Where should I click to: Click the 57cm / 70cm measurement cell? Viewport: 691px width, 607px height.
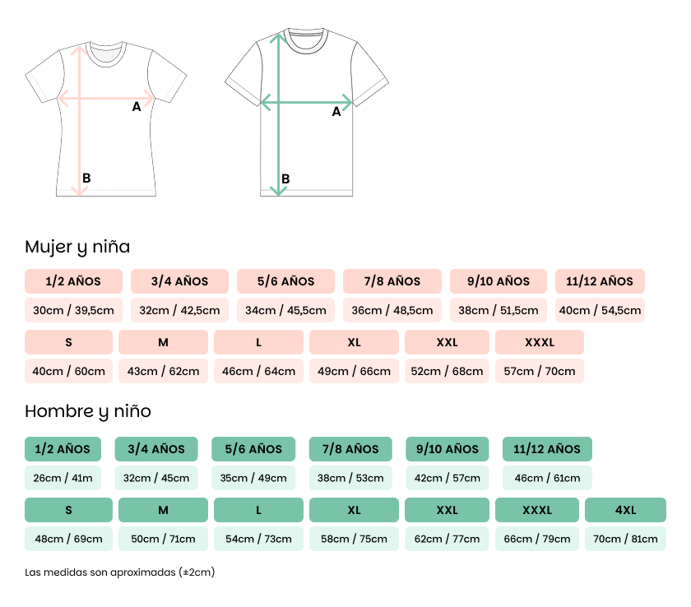[x=540, y=371]
